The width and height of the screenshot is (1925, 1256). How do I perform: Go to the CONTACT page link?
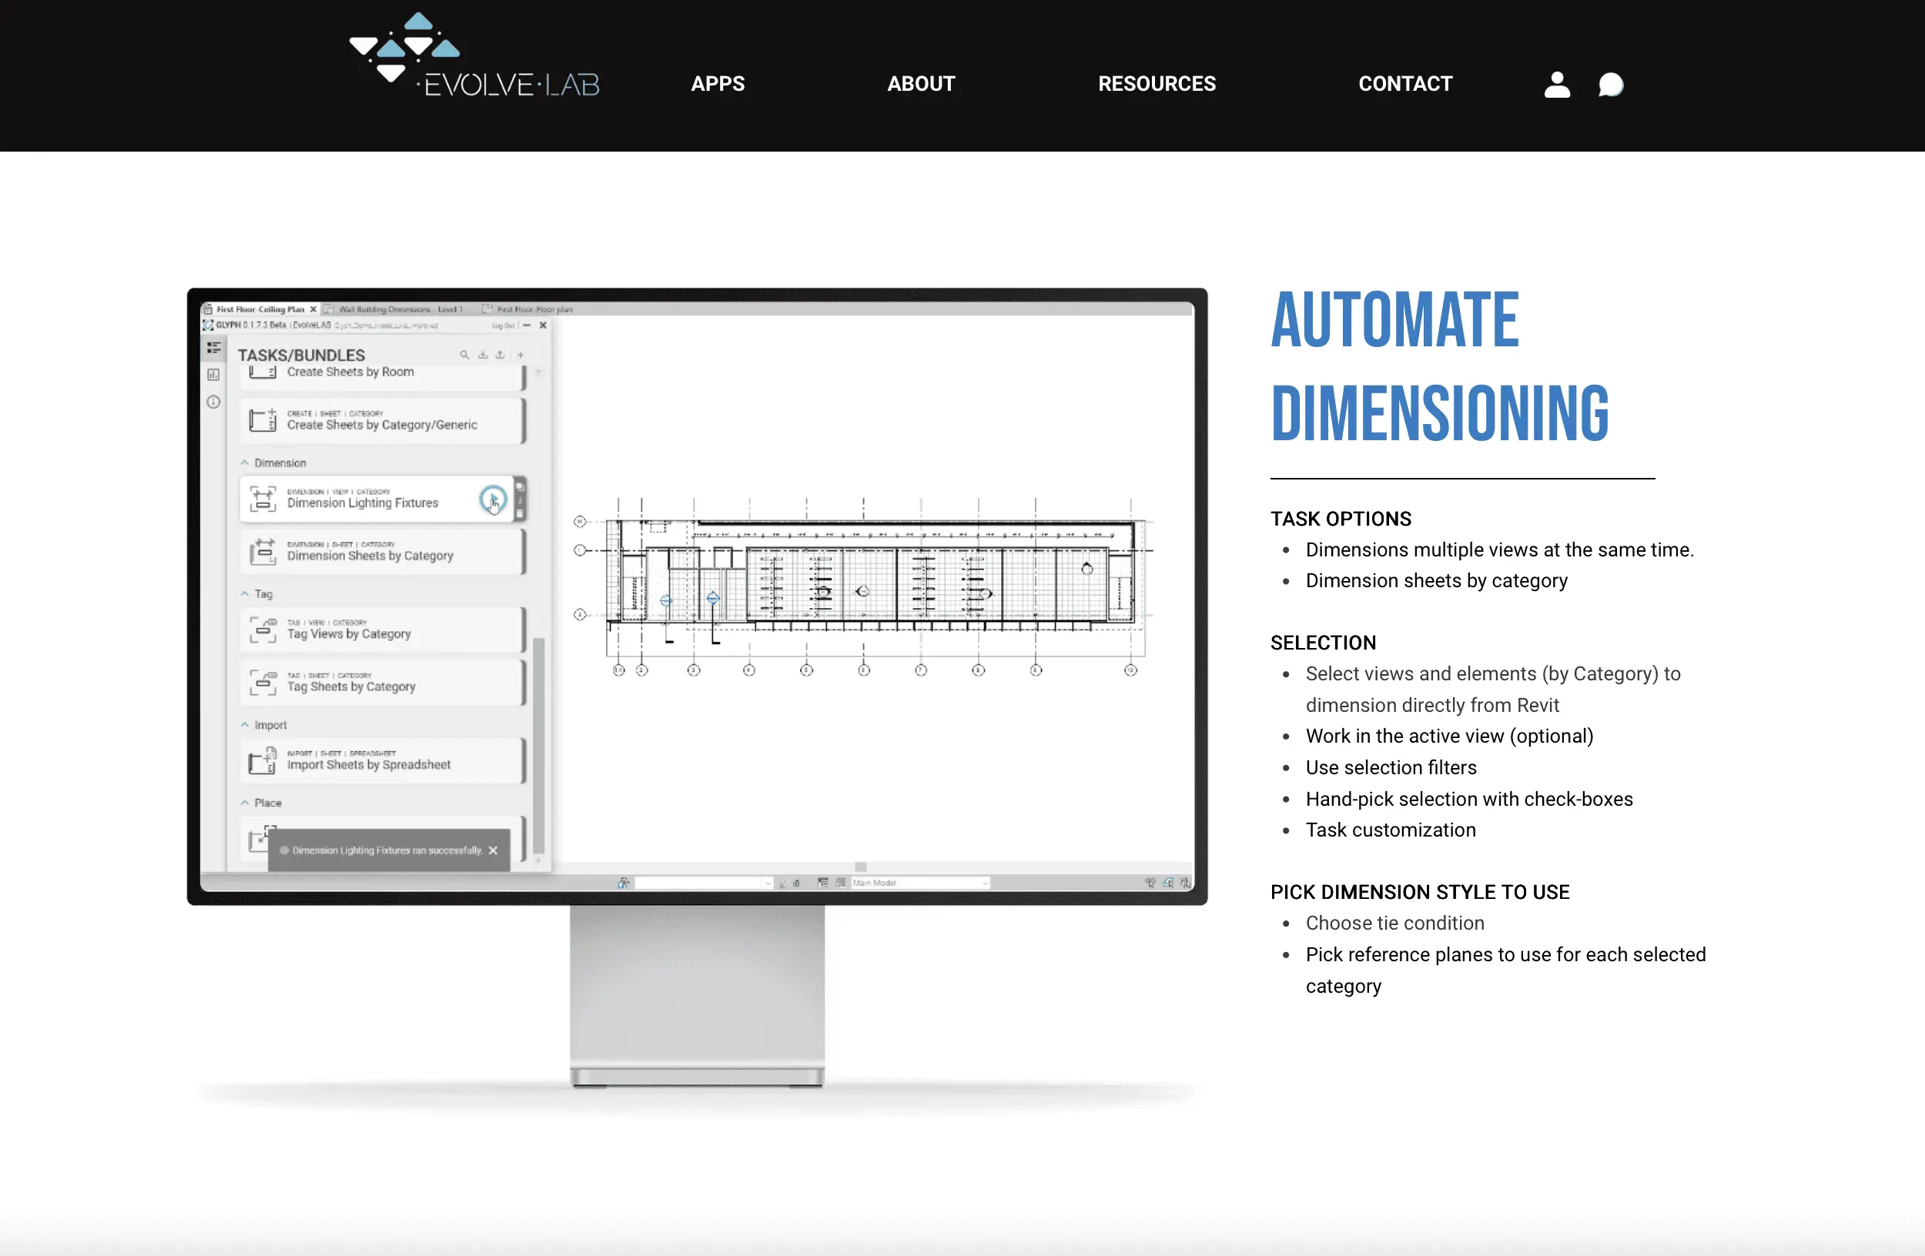click(x=1405, y=83)
